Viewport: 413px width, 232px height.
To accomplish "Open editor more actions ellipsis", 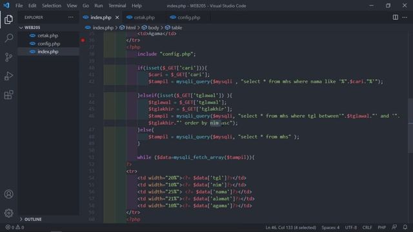I will click(405, 17).
